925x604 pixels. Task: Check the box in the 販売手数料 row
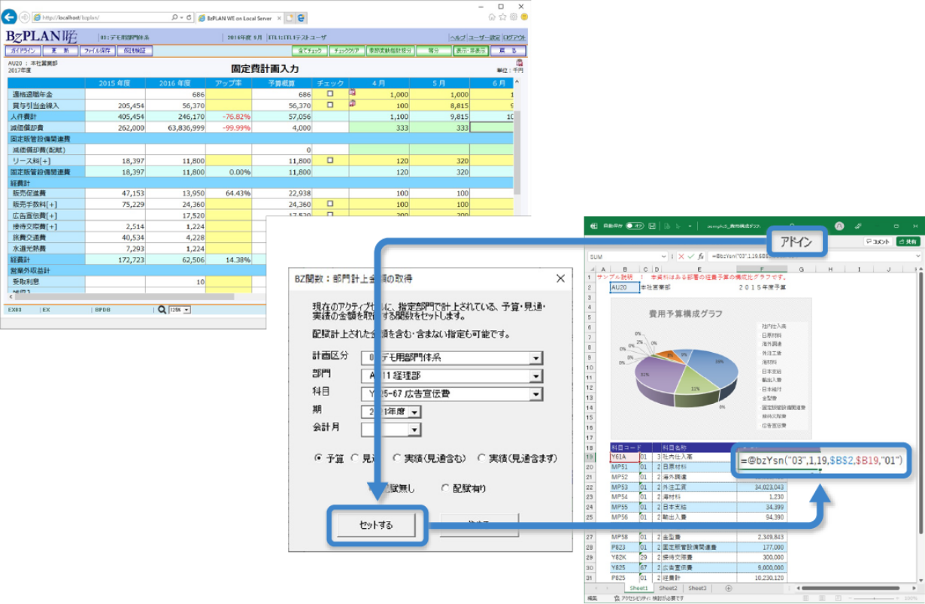tap(330, 204)
